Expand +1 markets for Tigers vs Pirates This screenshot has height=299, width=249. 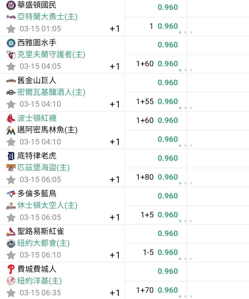pyautogui.click(x=115, y=180)
